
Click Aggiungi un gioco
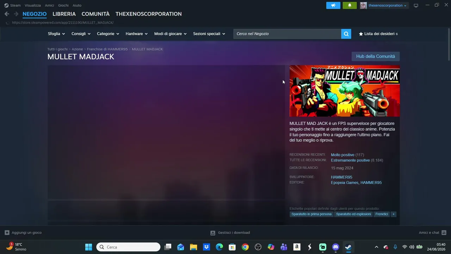(26, 233)
